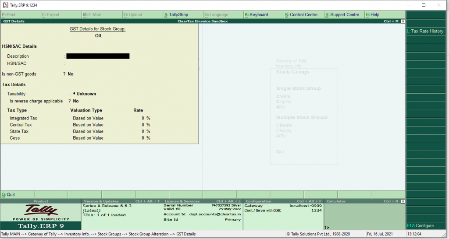Viewport: 449px width, 239px height.
Task: Click Display under Single Stock Group
Action: (284, 102)
